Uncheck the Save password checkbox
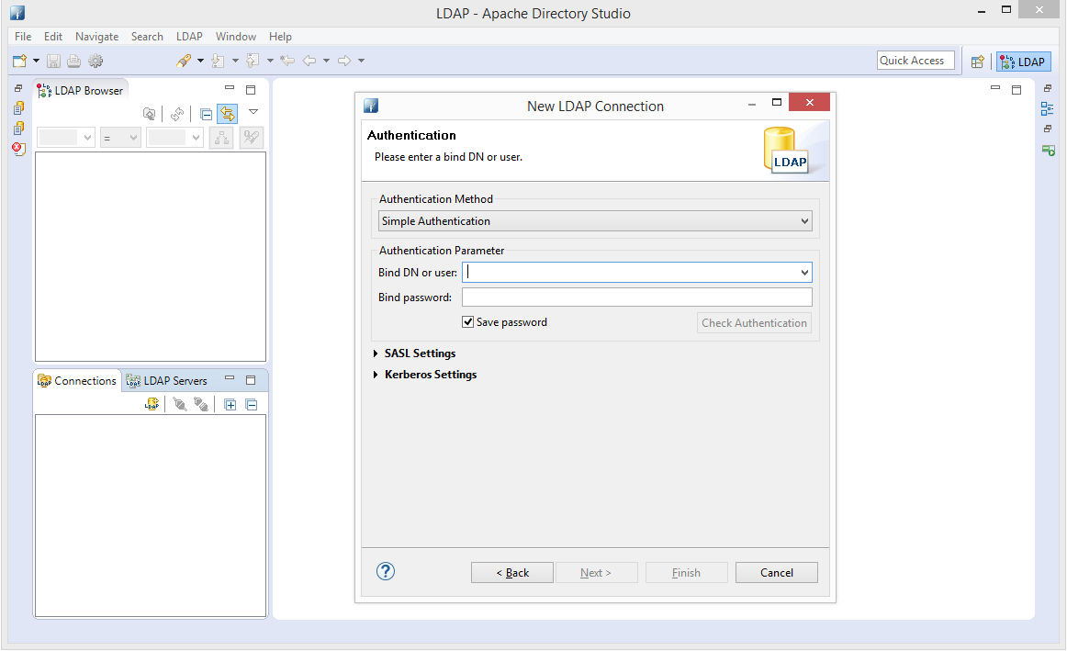 pyautogui.click(x=468, y=322)
